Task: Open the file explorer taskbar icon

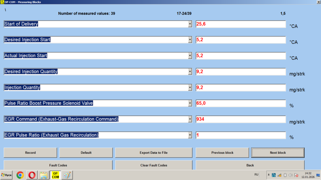Action: click(43, 175)
